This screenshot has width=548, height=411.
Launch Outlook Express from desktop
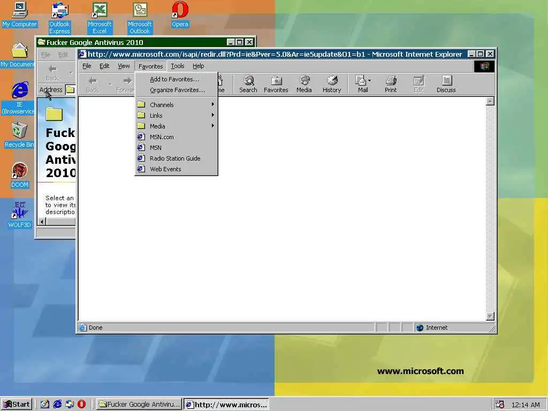59,18
